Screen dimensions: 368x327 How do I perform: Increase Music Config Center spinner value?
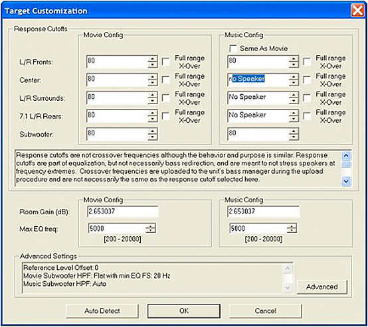tap(294, 77)
